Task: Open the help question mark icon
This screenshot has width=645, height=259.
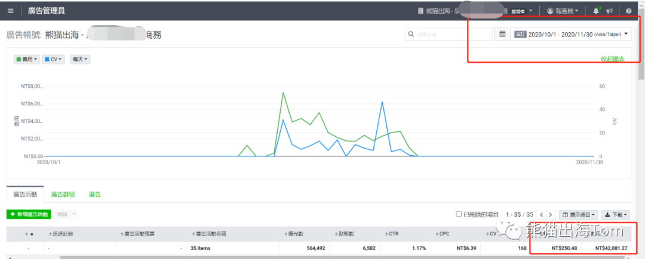Action: [x=628, y=11]
